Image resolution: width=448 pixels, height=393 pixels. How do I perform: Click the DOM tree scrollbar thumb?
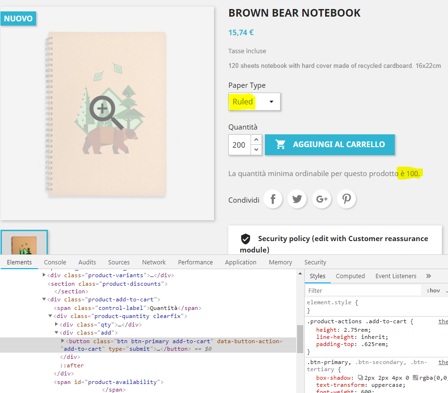[x=300, y=339]
